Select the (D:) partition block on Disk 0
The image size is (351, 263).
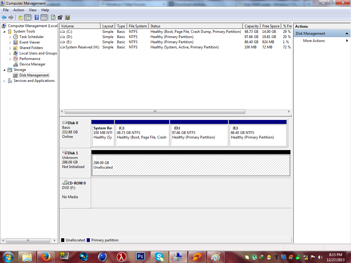(x=199, y=133)
